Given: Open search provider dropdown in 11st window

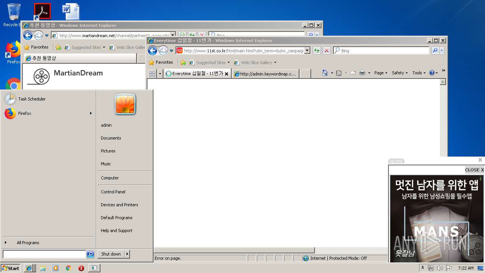Looking at the screenshot, I should click(442, 50).
